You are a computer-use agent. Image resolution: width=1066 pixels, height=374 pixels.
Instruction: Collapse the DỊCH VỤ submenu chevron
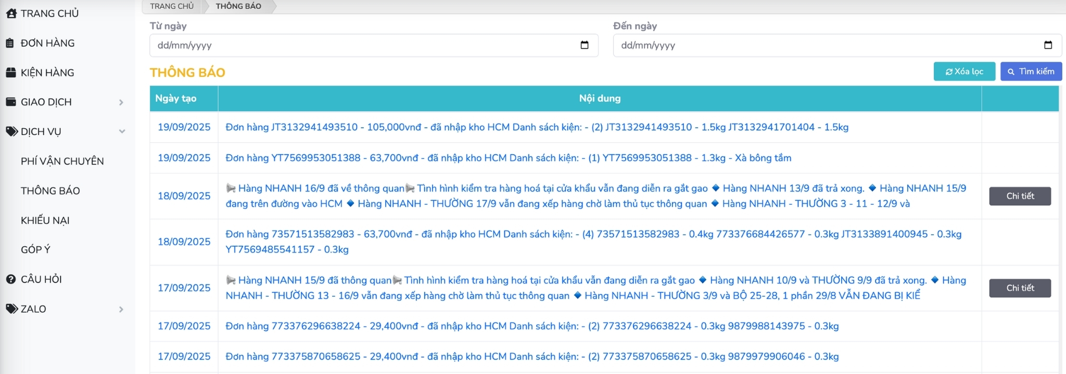click(x=122, y=131)
